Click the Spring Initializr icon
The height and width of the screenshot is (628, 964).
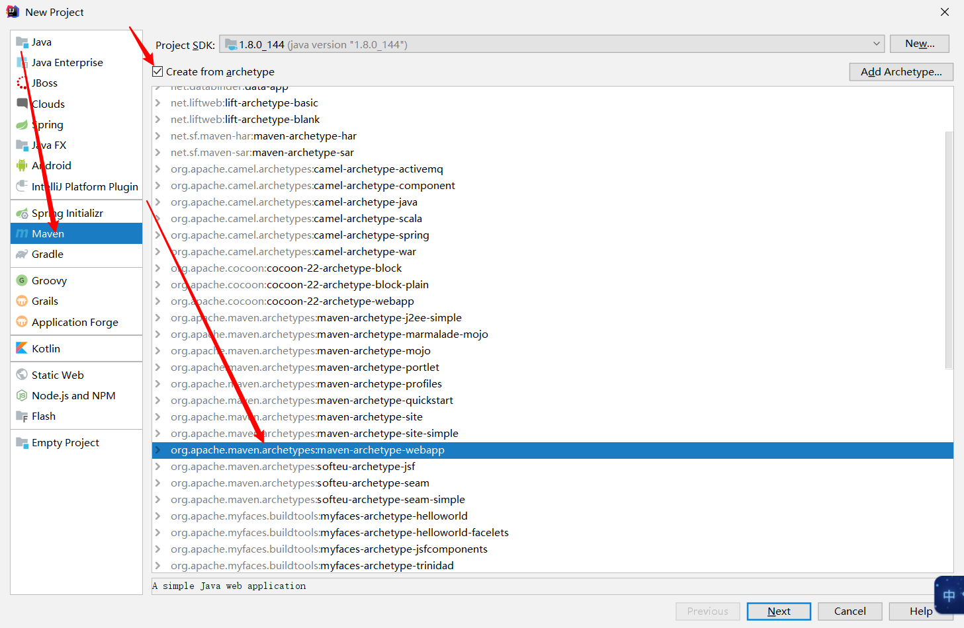pos(22,213)
